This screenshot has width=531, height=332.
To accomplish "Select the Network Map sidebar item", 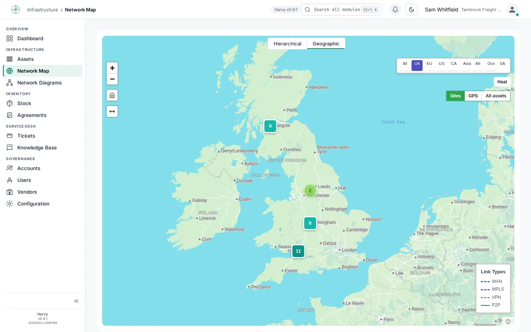I will point(42,71).
